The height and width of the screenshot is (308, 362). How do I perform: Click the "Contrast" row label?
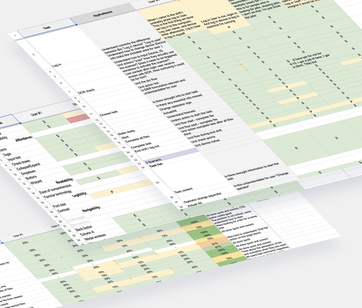pyautogui.click(x=64, y=210)
